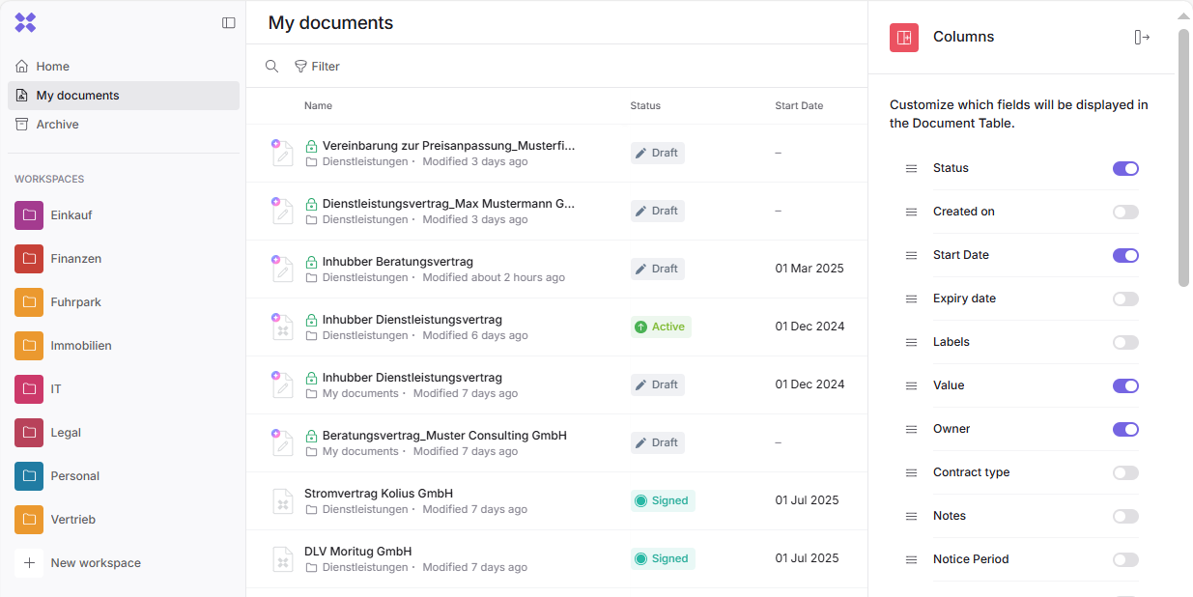Click the plus icon for New workspace

29,563
